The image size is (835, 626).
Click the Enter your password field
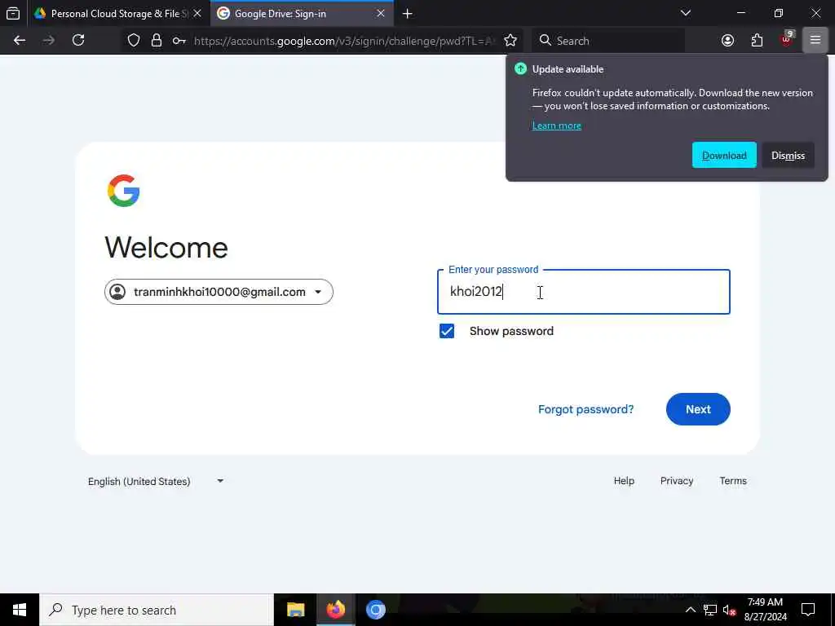tap(584, 292)
